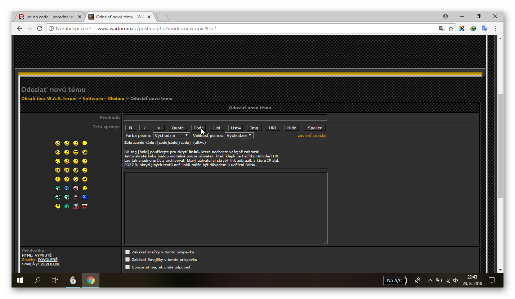Bookmark this page with the star icon

click(x=451, y=28)
